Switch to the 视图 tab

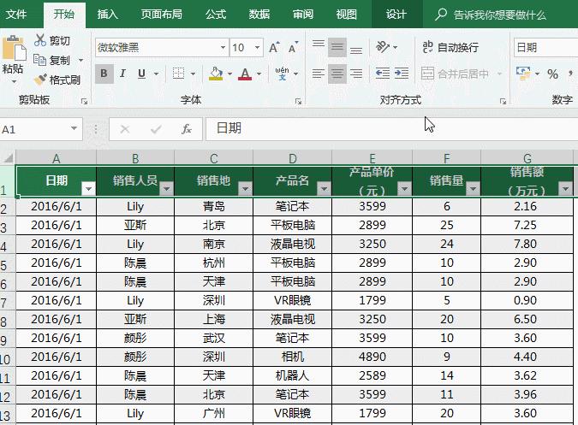point(347,15)
